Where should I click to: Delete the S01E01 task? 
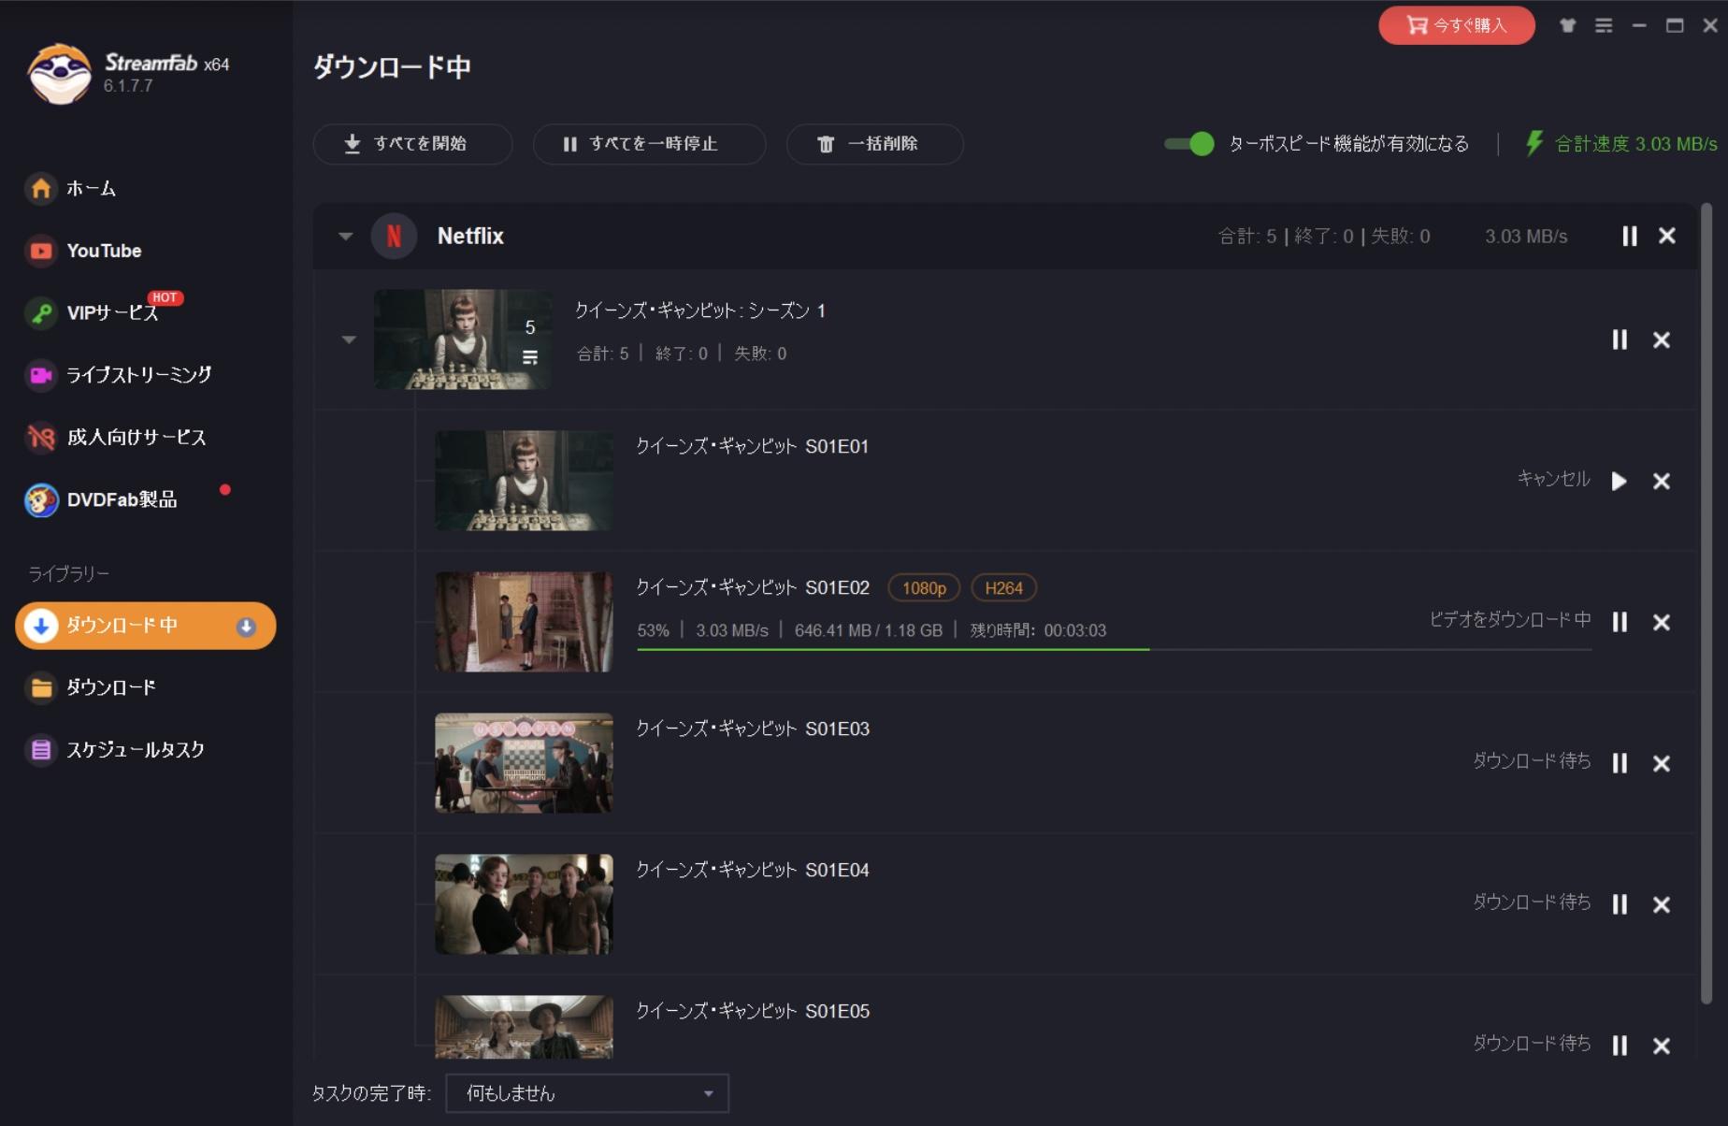coord(1661,482)
